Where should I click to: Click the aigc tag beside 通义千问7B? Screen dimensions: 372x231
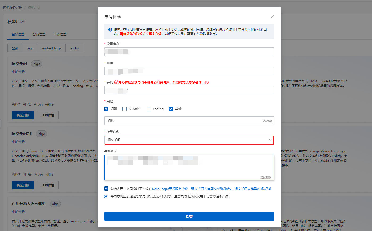41,134
